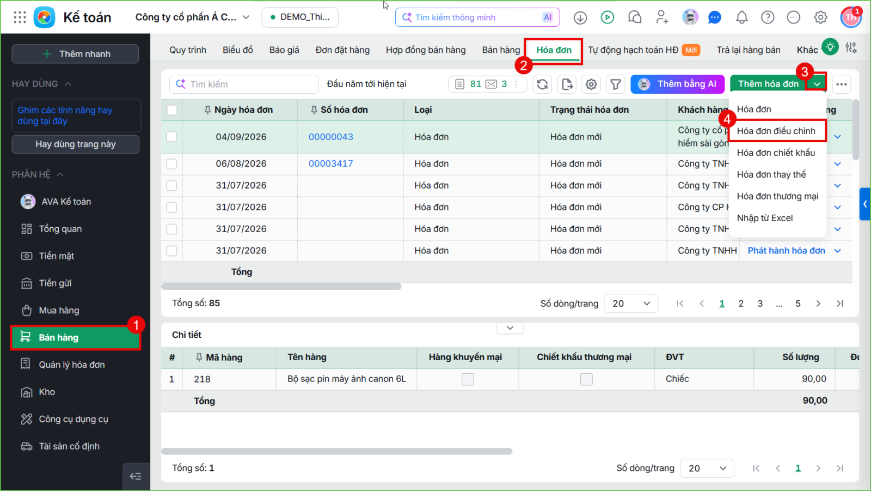Open the Số dòng/trang 20 dropdown of the invoice list
Image resolution: width=871 pixels, height=491 pixels.
point(631,304)
